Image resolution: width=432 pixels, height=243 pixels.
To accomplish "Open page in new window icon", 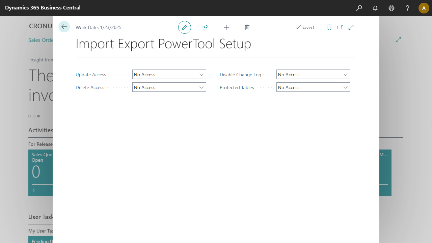I will pos(340,27).
